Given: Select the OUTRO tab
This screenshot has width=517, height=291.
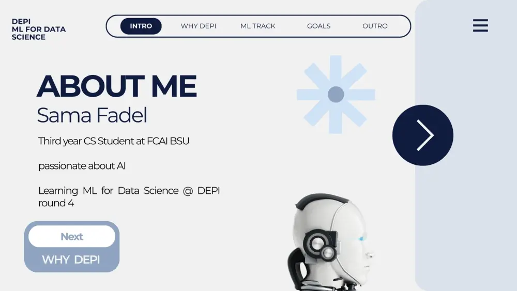Looking at the screenshot, I should [375, 26].
